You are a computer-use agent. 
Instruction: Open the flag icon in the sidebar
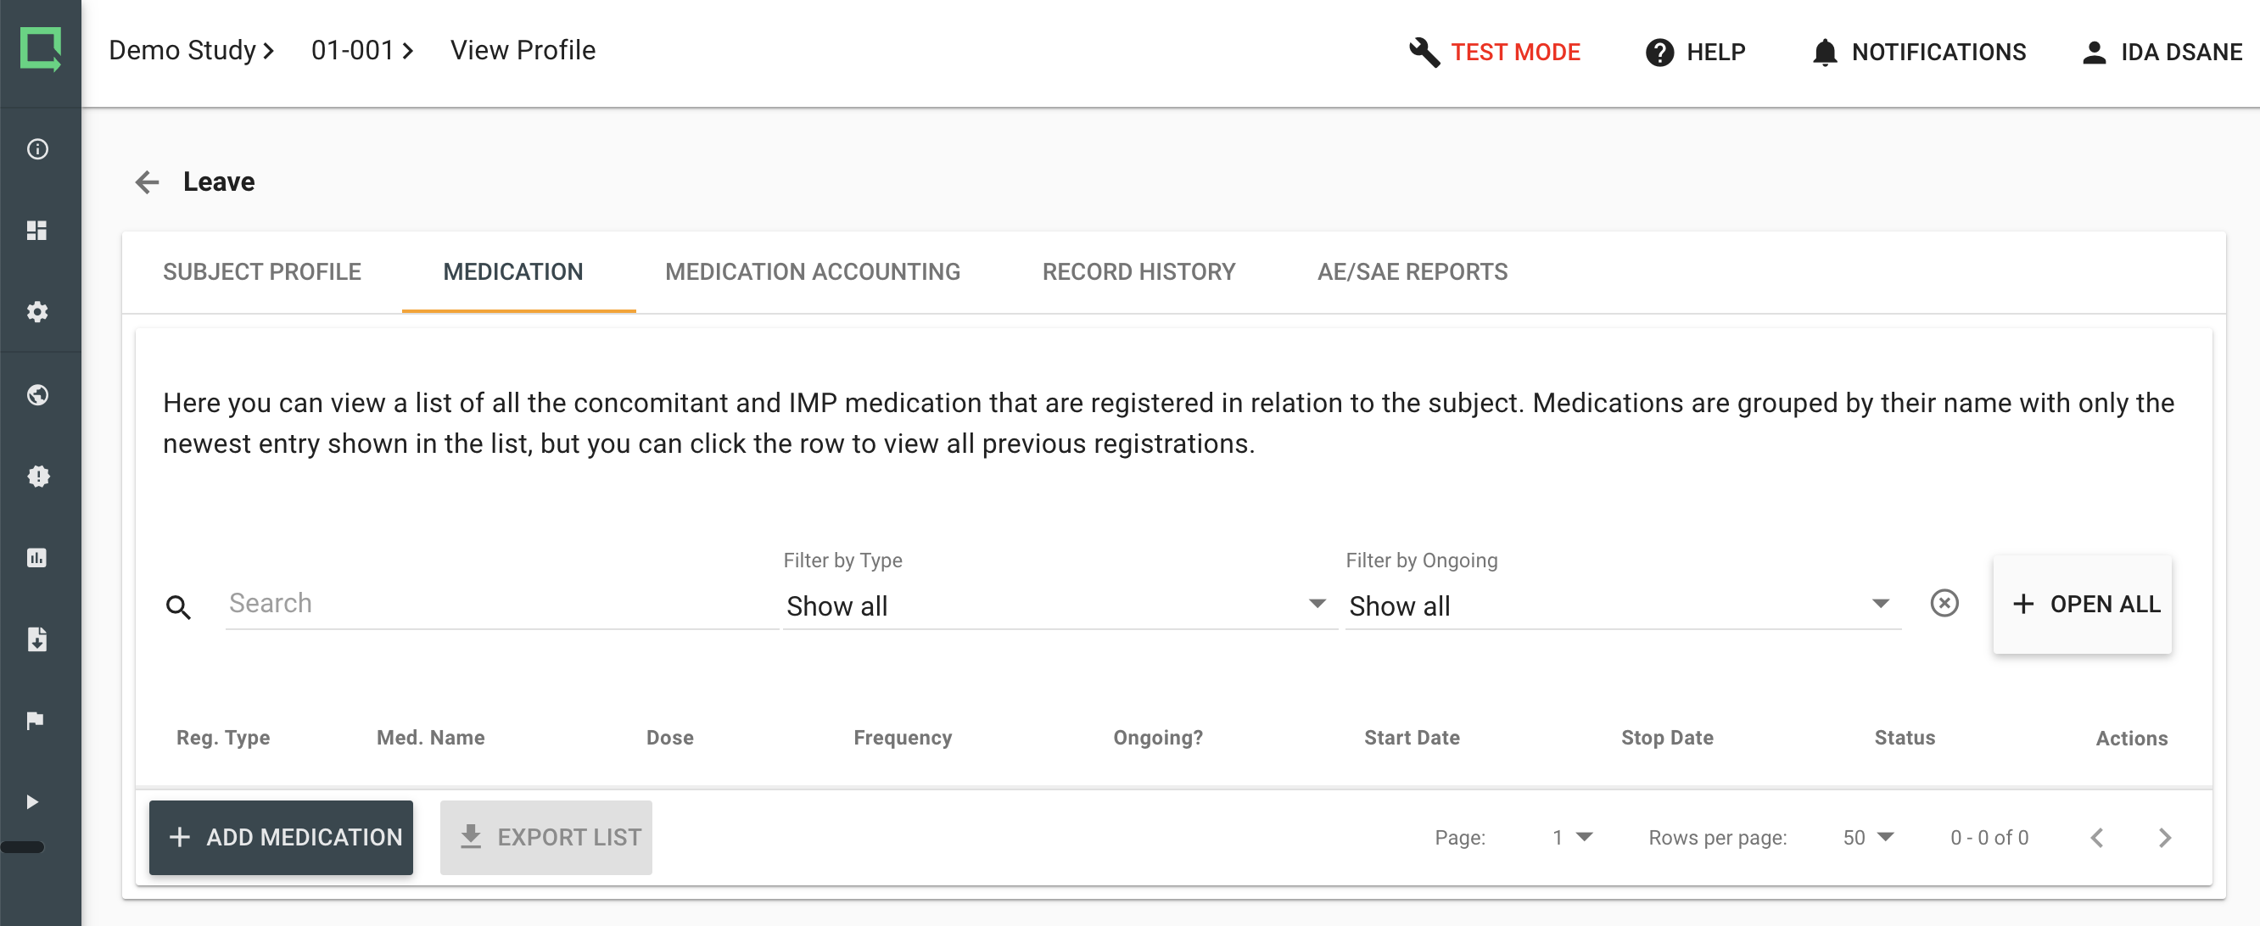pyautogui.click(x=35, y=720)
